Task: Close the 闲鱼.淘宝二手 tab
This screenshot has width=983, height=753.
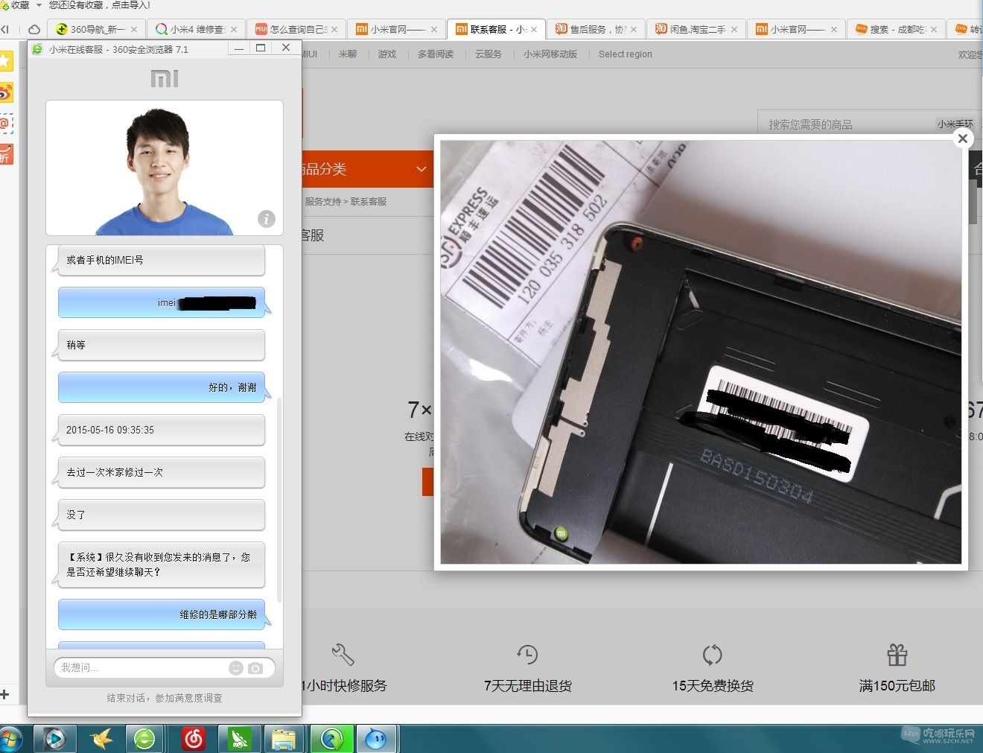Action: pos(734,30)
